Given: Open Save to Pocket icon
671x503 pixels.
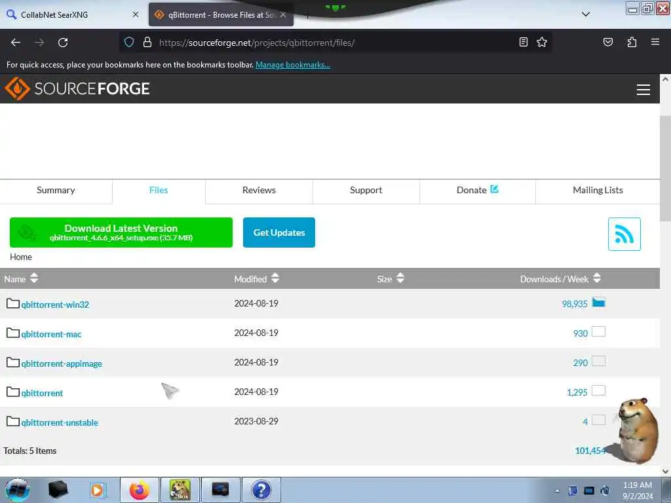Looking at the screenshot, I should tap(607, 42).
